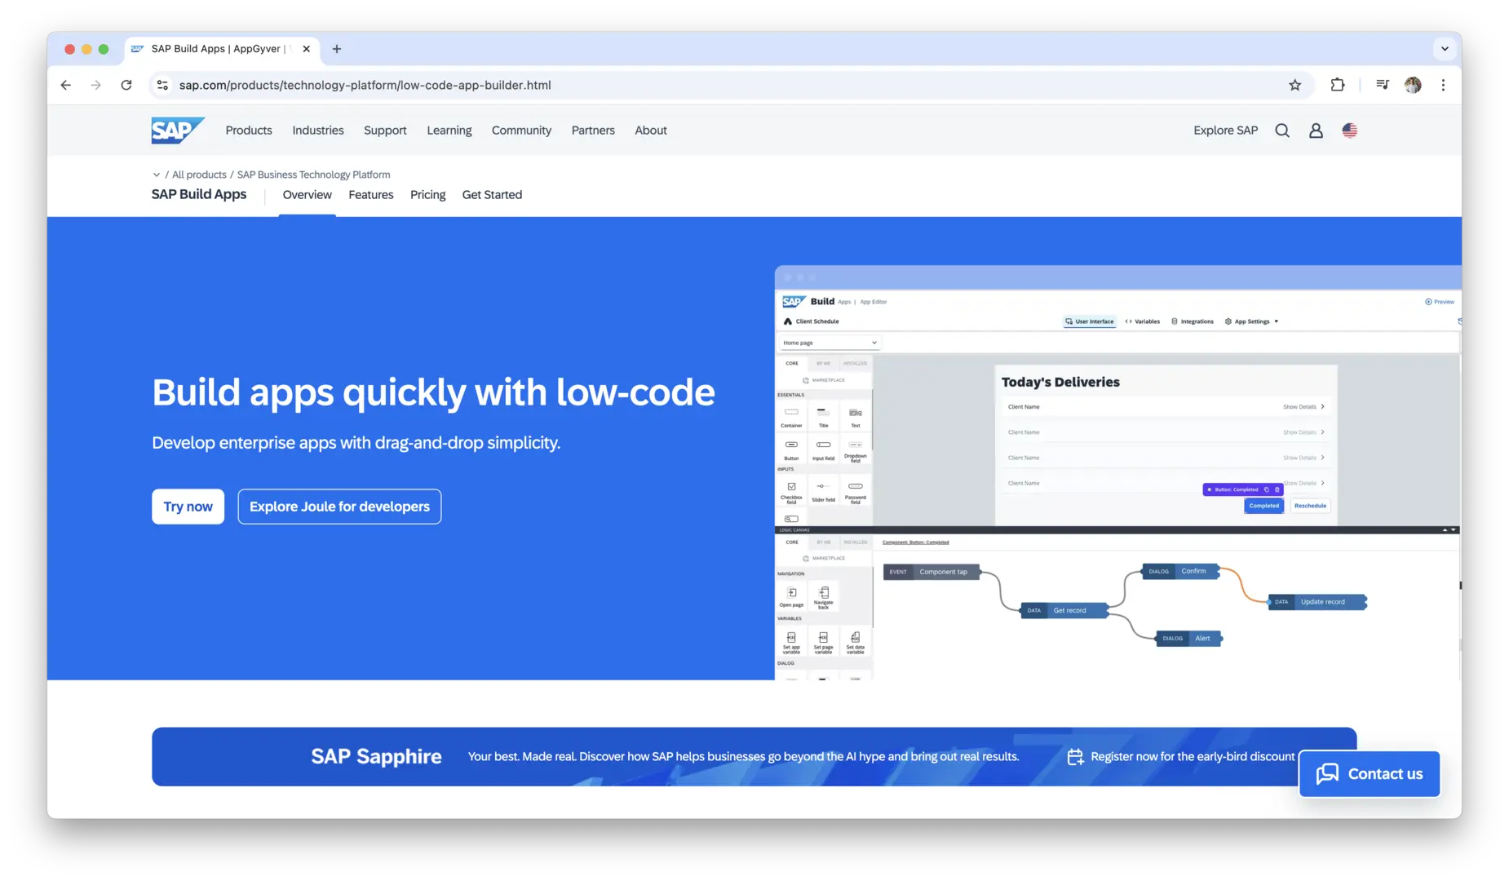Image resolution: width=1509 pixels, height=881 pixels.
Task: Open the Learning menu
Action: [449, 131]
